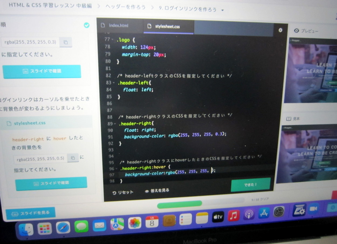Launch Safari from the Dock
The height and width of the screenshot is (244, 337).
coord(63,227)
